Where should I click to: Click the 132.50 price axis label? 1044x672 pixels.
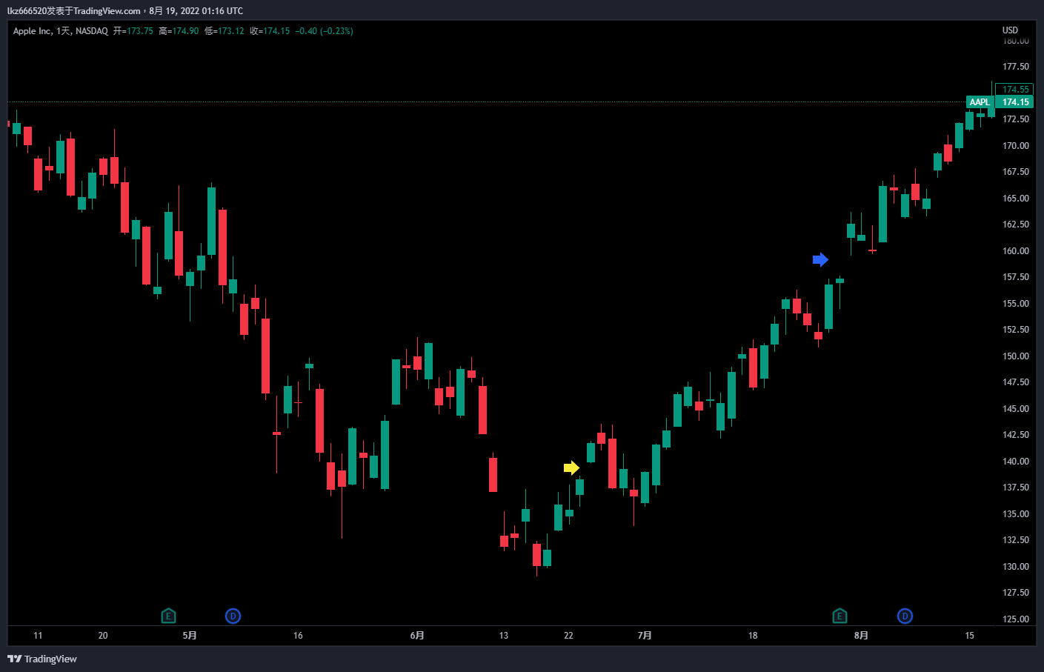coord(1015,540)
